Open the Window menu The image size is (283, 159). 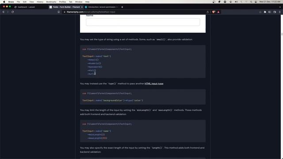[x=79, y=2]
